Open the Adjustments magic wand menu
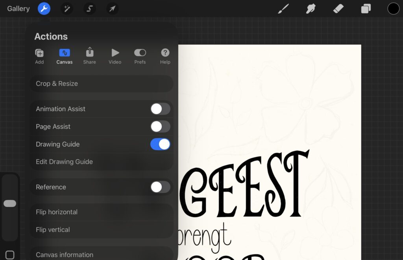Viewport: 403px width, 260px height. point(67,9)
